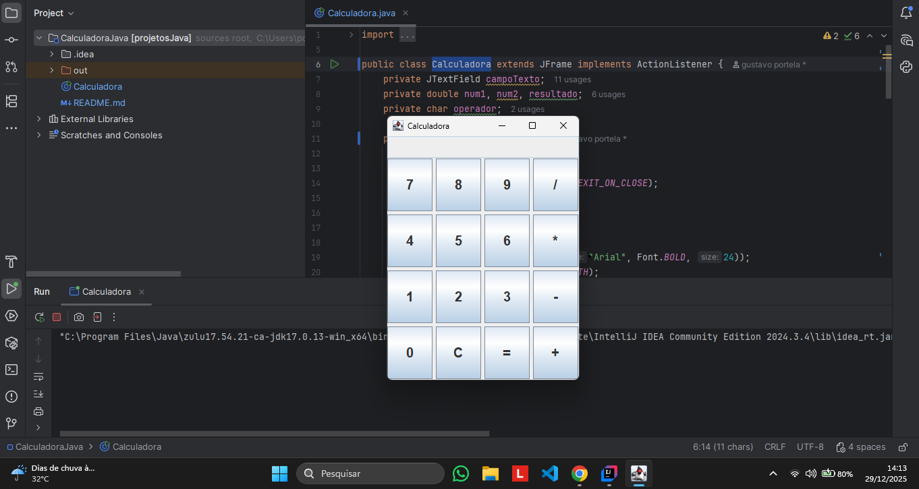Open the Notifications bell icon
919x489 pixels.
tap(906, 13)
